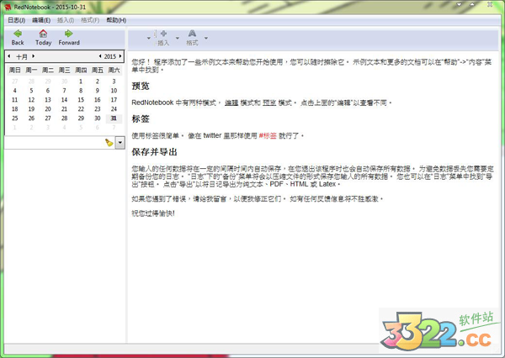Viewport: 505px width, 358px height.
Task: Go to previous month in calendar
Action: pos(9,56)
